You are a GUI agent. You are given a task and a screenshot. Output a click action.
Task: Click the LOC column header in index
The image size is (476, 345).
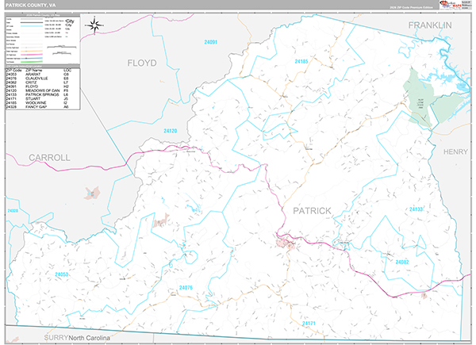click(67, 70)
